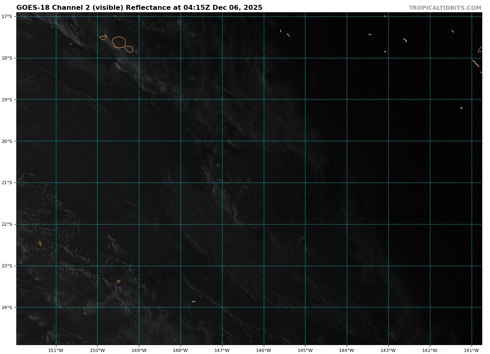Screen dimensions: 490x354
Task: Click the 17°S latitude axis label
Action: [x=7, y=16]
